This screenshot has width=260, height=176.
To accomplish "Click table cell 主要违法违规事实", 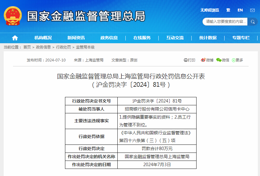I will (x=91, y=121).
